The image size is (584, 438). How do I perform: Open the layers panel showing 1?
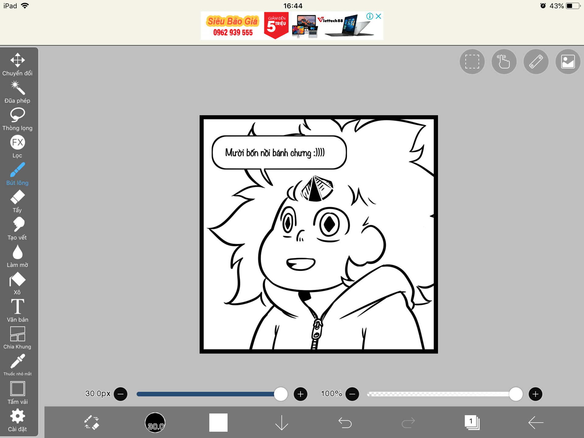tap(472, 422)
